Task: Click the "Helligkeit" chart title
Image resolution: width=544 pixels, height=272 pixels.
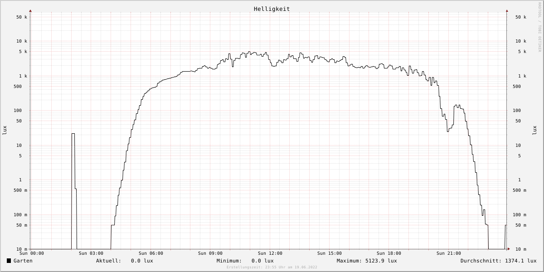Action: click(x=272, y=9)
